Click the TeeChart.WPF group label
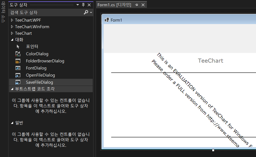 point(28,20)
